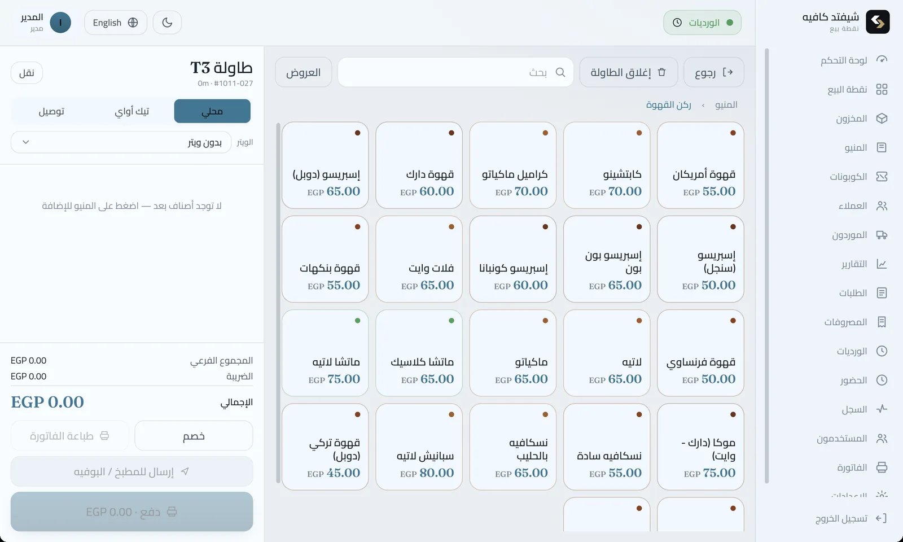
Task: Open لوحة التحكم dashboard in sidebar
Action: coord(854,60)
